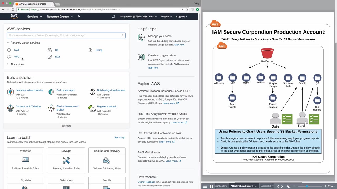
Task: Adjust the diagram zoom slider handle
Action: (x=307, y=186)
